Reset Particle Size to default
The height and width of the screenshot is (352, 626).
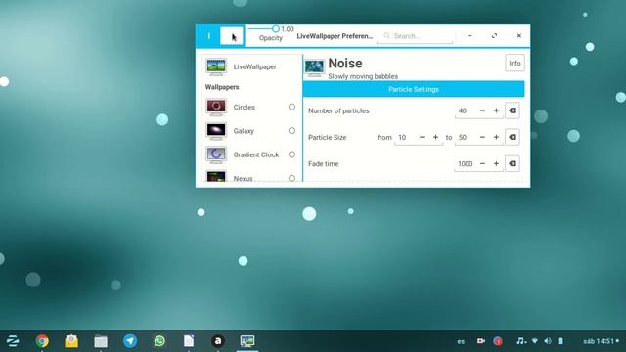tap(513, 137)
